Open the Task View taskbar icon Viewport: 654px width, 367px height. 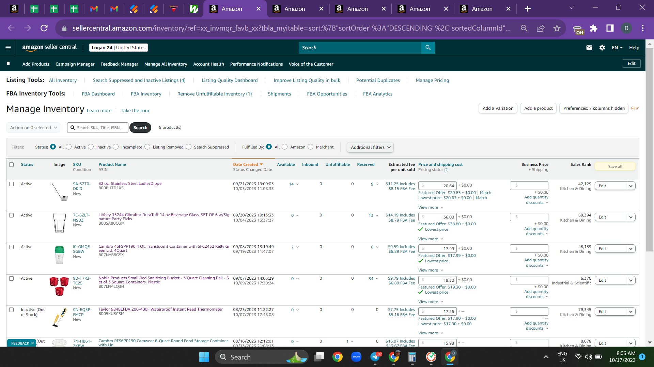coord(319,357)
